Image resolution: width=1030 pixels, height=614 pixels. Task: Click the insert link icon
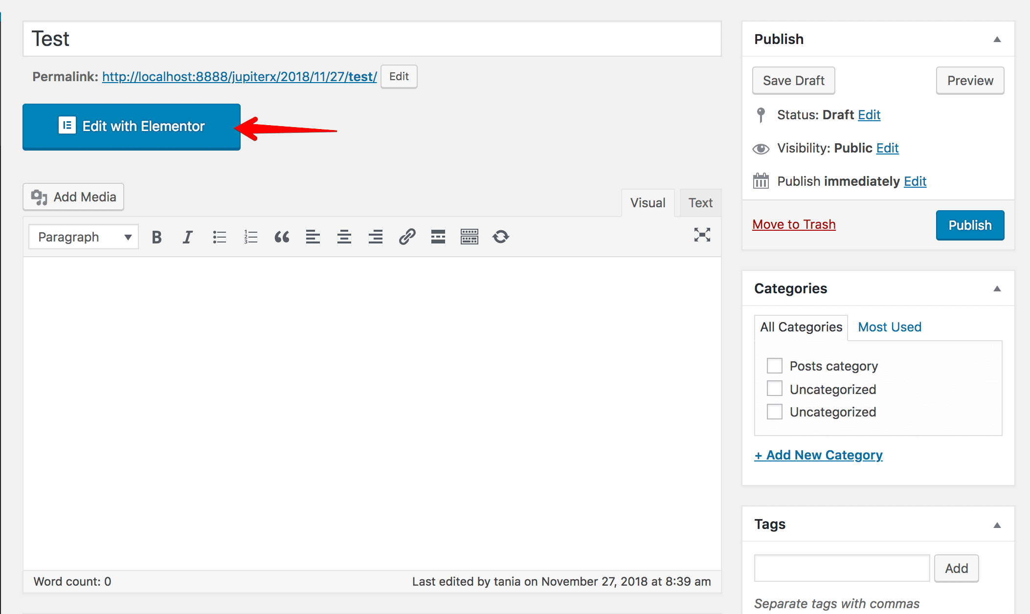(407, 237)
